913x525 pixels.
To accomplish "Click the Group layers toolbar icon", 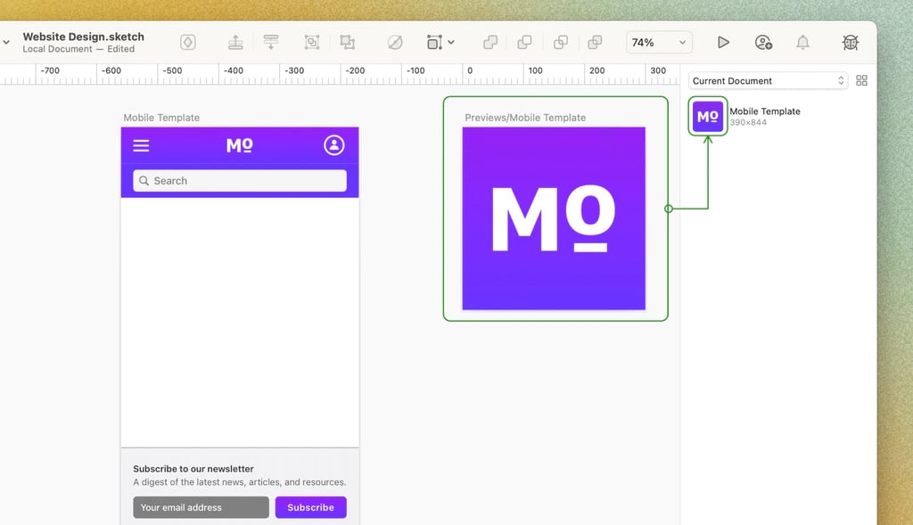I will tap(312, 43).
